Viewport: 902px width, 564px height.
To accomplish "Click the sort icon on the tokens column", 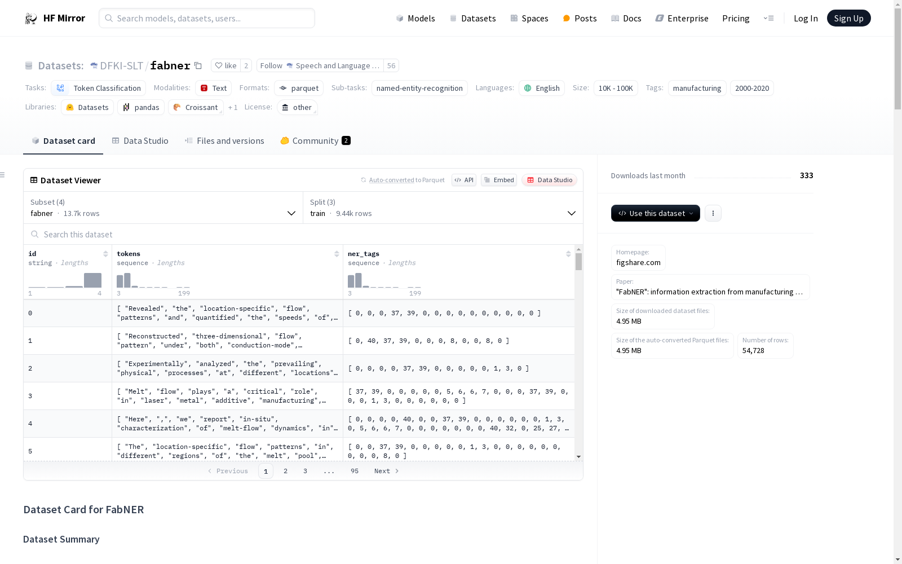I will point(337,254).
